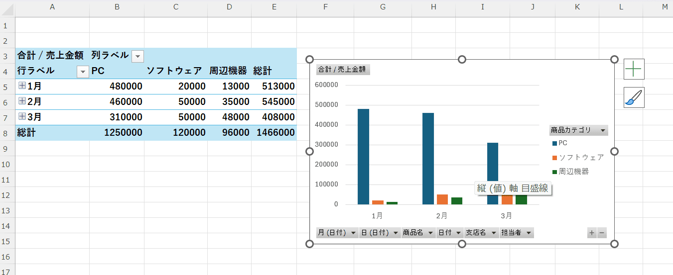Click the chart's expand field plus button
The height and width of the screenshot is (275, 673).
pyautogui.click(x=592, y=233)
